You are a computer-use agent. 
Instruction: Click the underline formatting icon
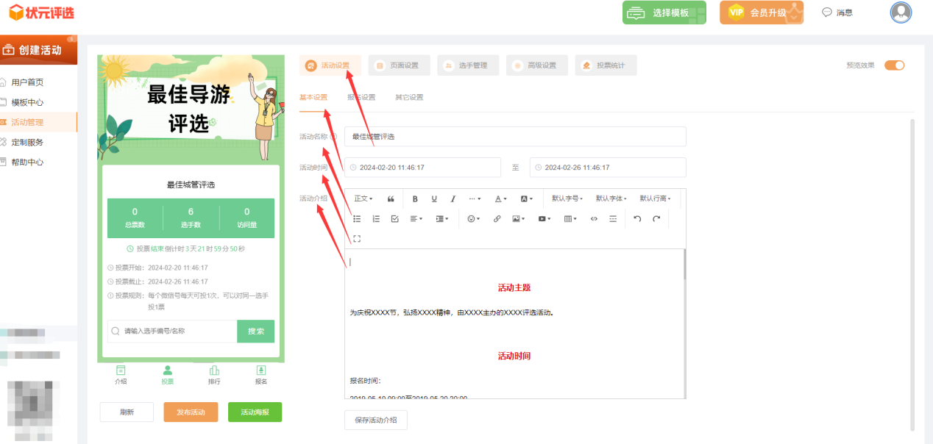click(x=434, y=198)
